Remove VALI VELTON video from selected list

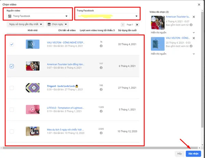tap(194, 38)
